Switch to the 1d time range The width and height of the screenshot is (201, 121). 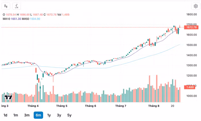5,115
